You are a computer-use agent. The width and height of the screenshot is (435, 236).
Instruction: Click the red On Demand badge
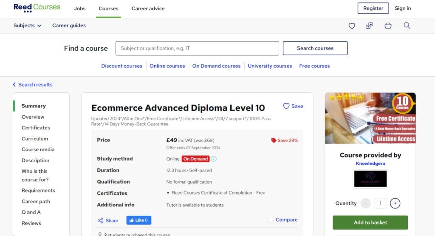tap(195, 159)
